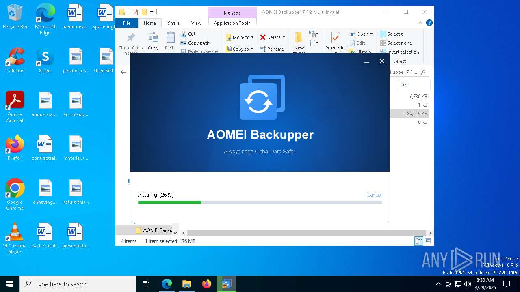
Task: Open notification center on taskbar
Action: [507, 284]
